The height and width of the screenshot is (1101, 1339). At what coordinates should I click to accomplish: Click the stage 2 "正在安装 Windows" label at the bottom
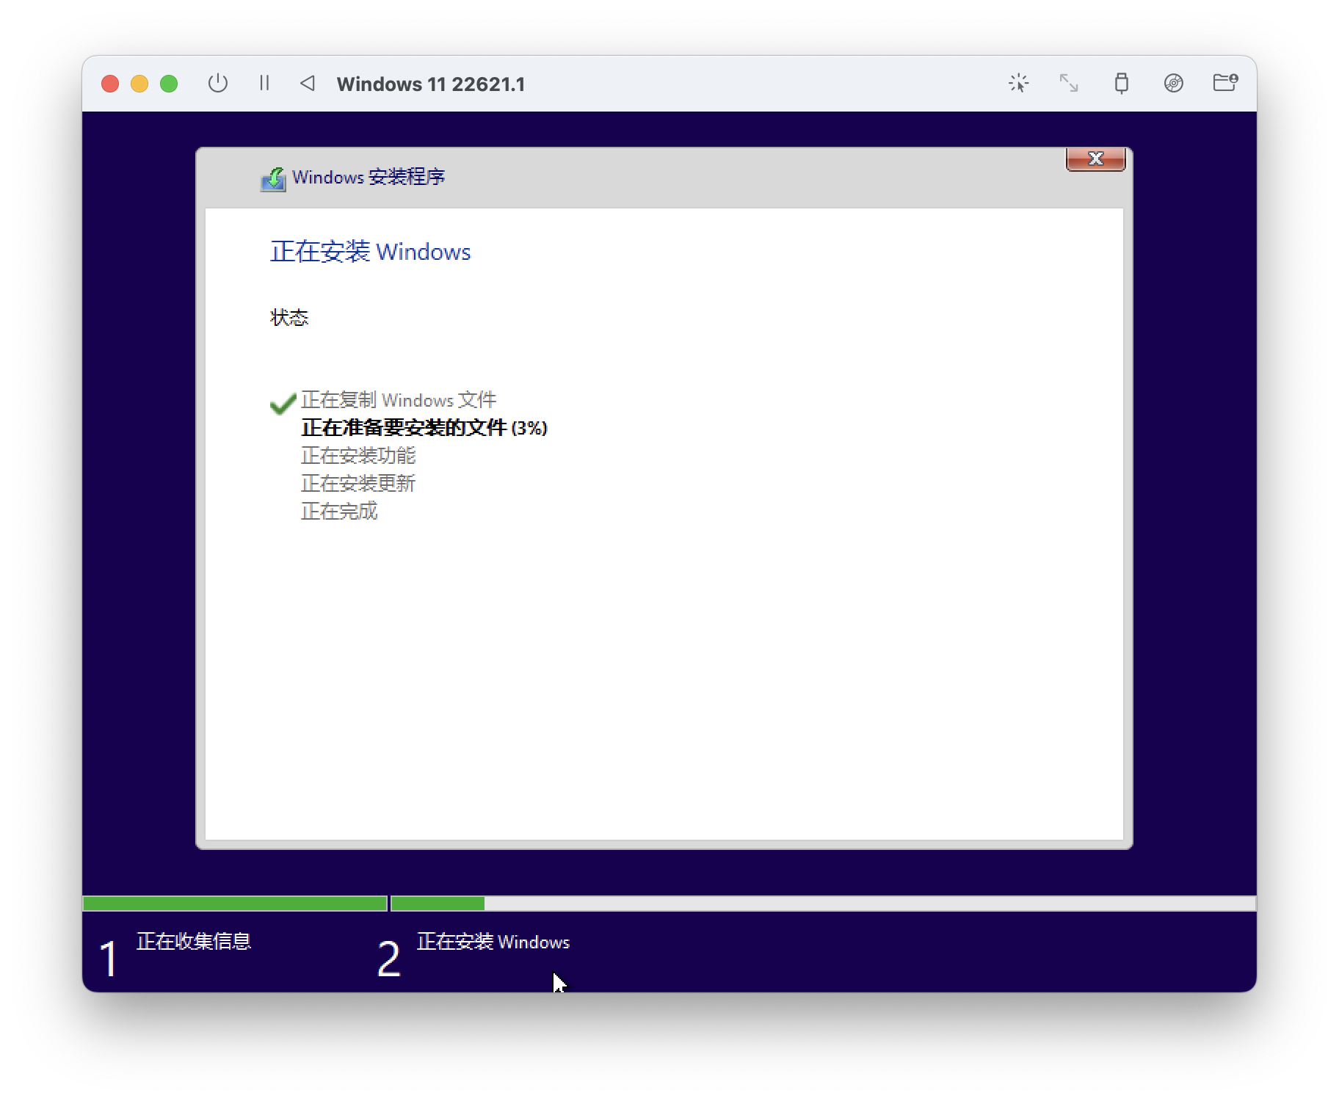493,942
